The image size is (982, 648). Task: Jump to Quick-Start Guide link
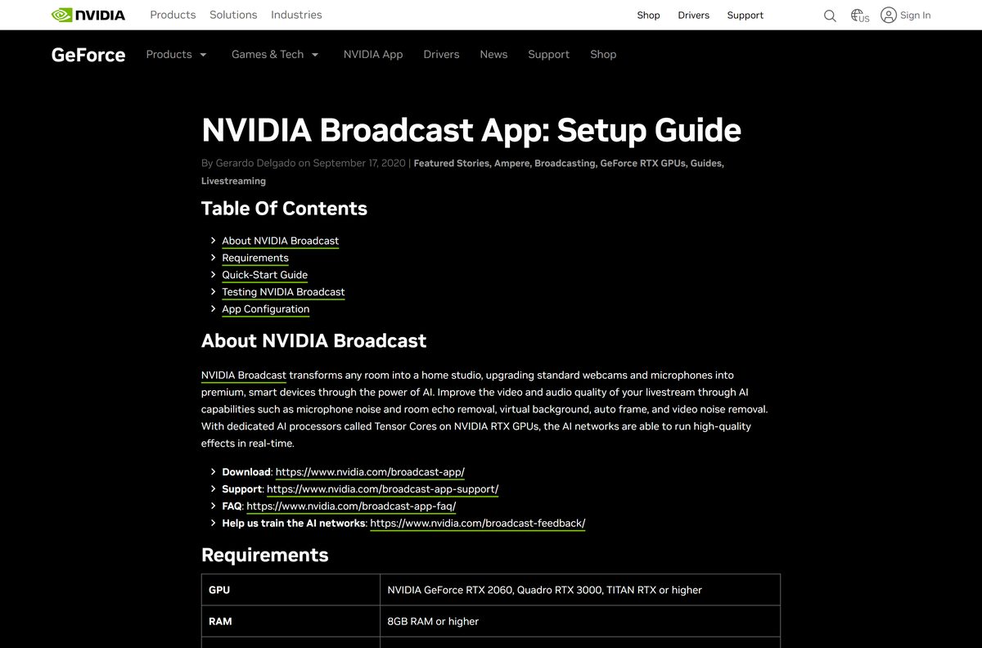[x=265, y=275]
